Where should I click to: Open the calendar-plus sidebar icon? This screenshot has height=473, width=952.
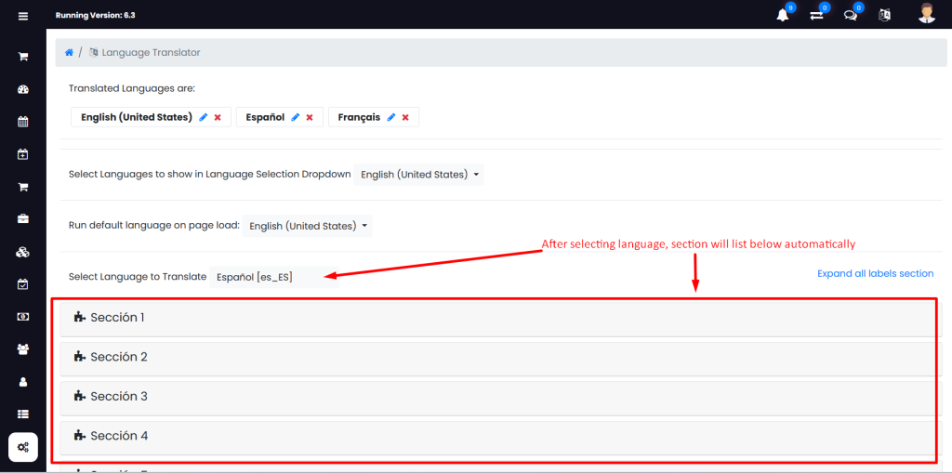click(23, 155)
